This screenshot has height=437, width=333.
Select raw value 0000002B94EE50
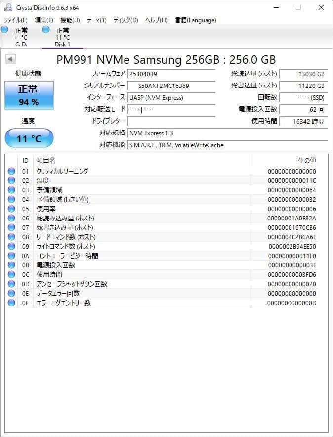292,247
